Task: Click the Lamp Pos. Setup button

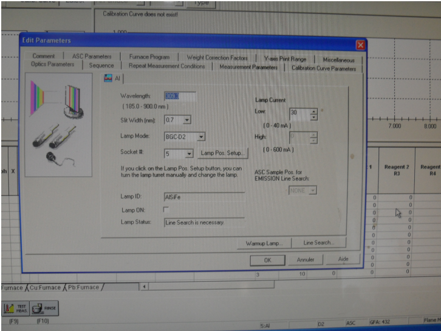Action: point(223,153)
